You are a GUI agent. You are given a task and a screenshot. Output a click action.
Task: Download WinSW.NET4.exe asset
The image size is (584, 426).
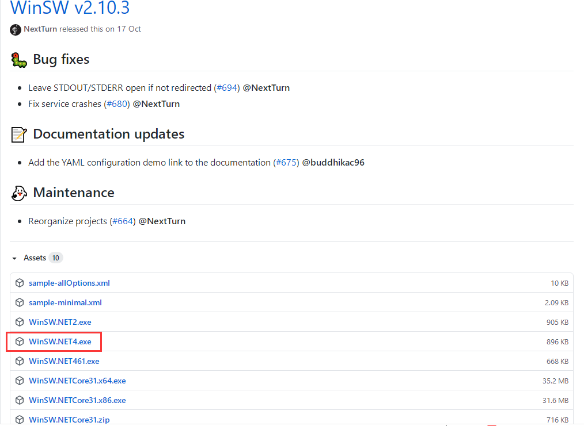click(x=60, y=341)
